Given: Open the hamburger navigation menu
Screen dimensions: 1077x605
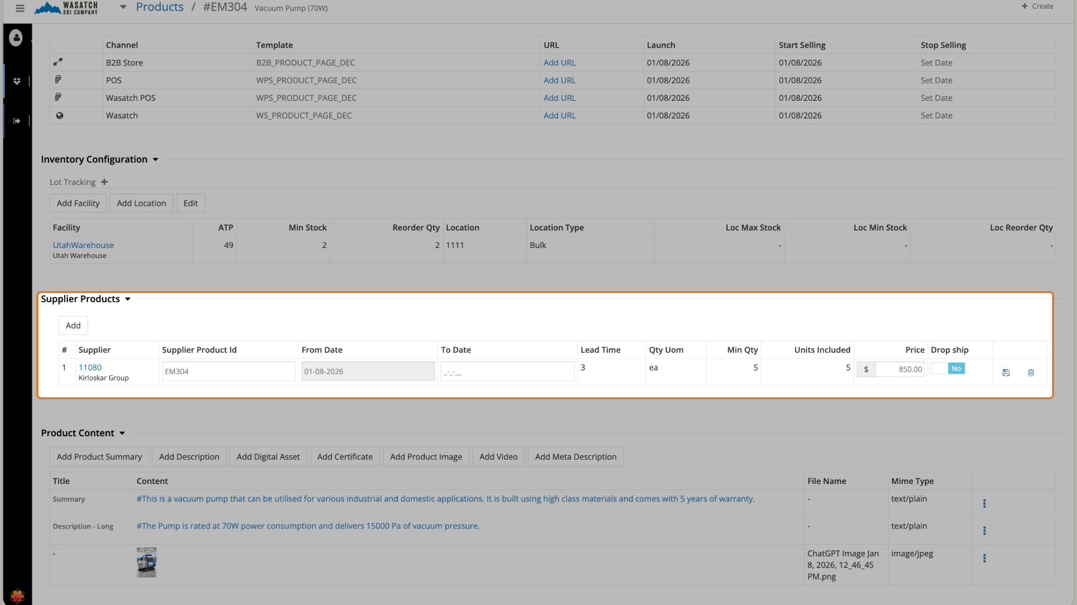Looking at the screenshot, I should [20, 8].
